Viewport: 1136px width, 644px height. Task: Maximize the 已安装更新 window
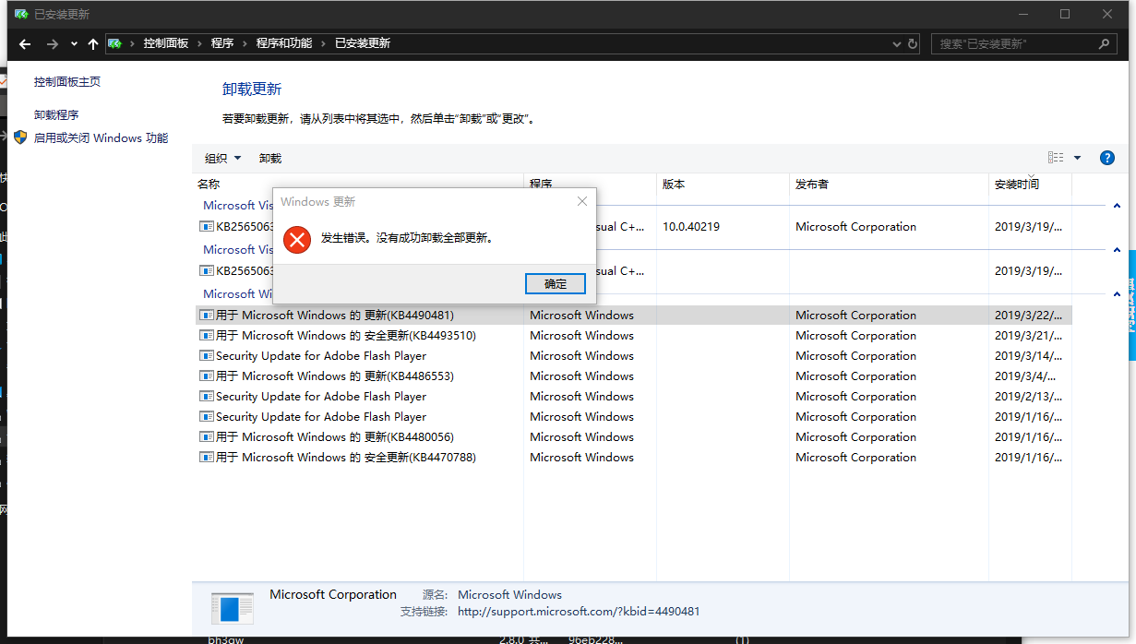pyautogui.click(x=1065, y=14)
